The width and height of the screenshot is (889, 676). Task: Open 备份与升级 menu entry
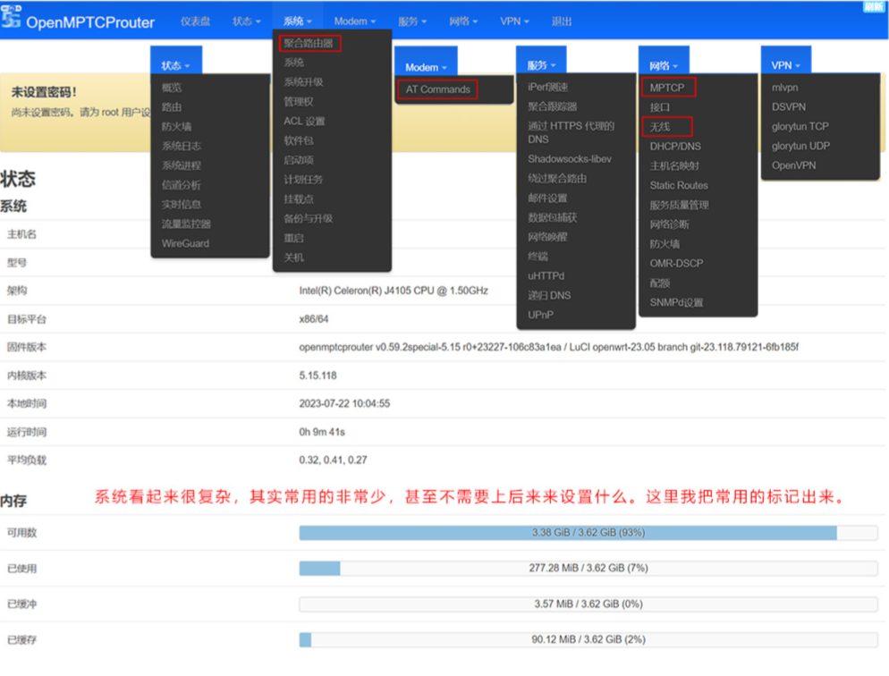[x=309, y=219]
